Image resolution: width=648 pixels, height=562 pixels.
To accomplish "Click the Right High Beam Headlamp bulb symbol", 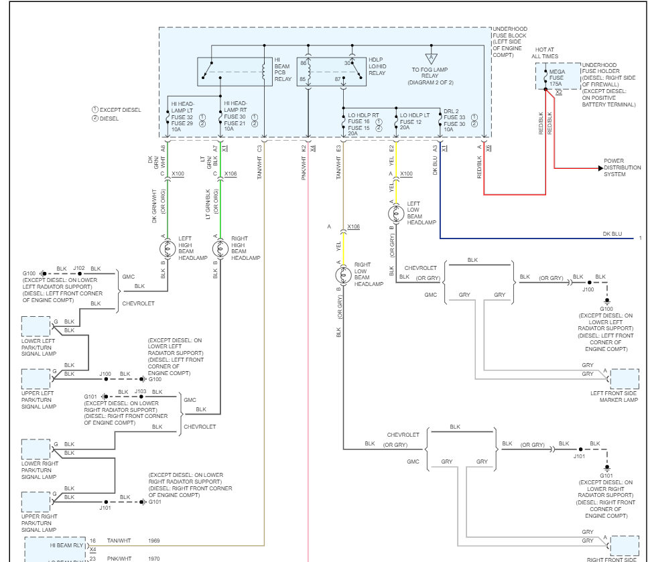I will pos(220,249).
